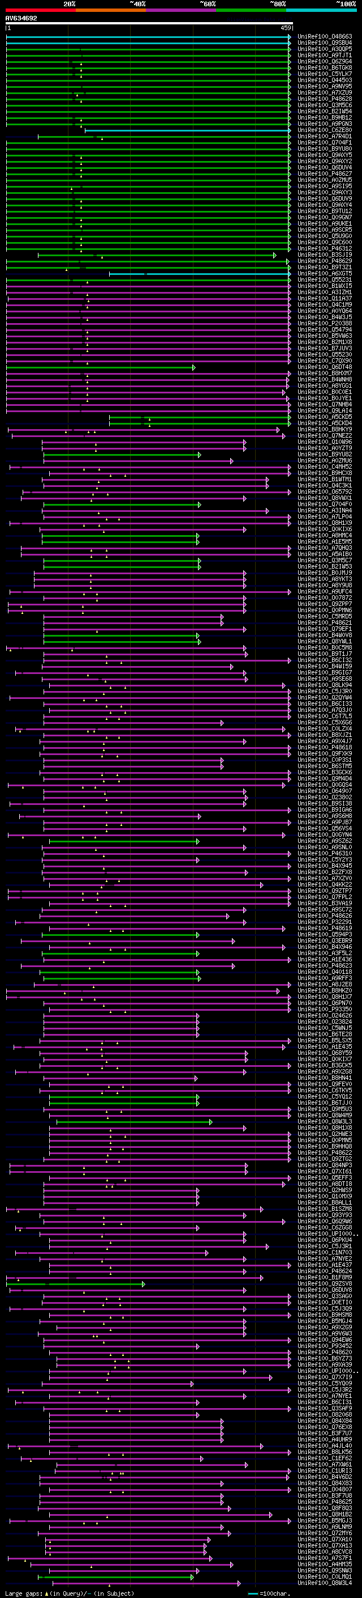Open hit UniRef100_C6ZE80

(325, 130)
